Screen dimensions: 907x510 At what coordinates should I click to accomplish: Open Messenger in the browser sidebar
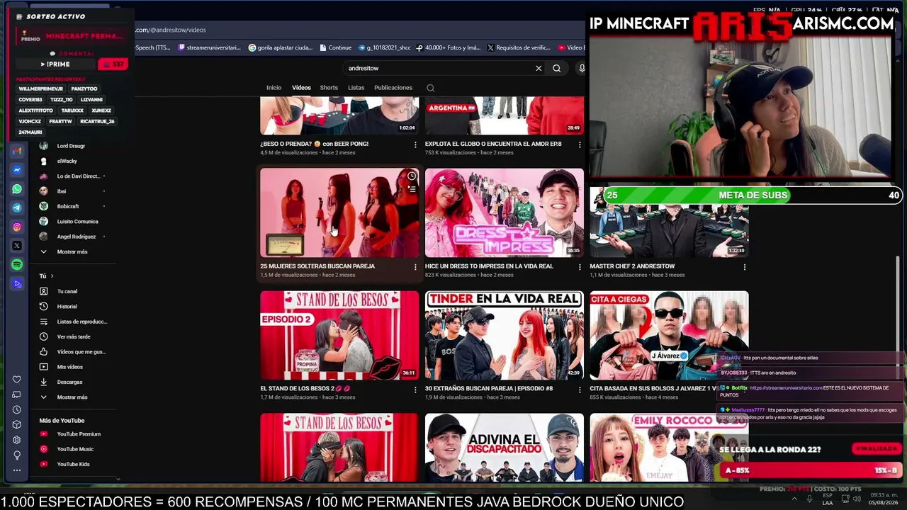click(17, 170)
